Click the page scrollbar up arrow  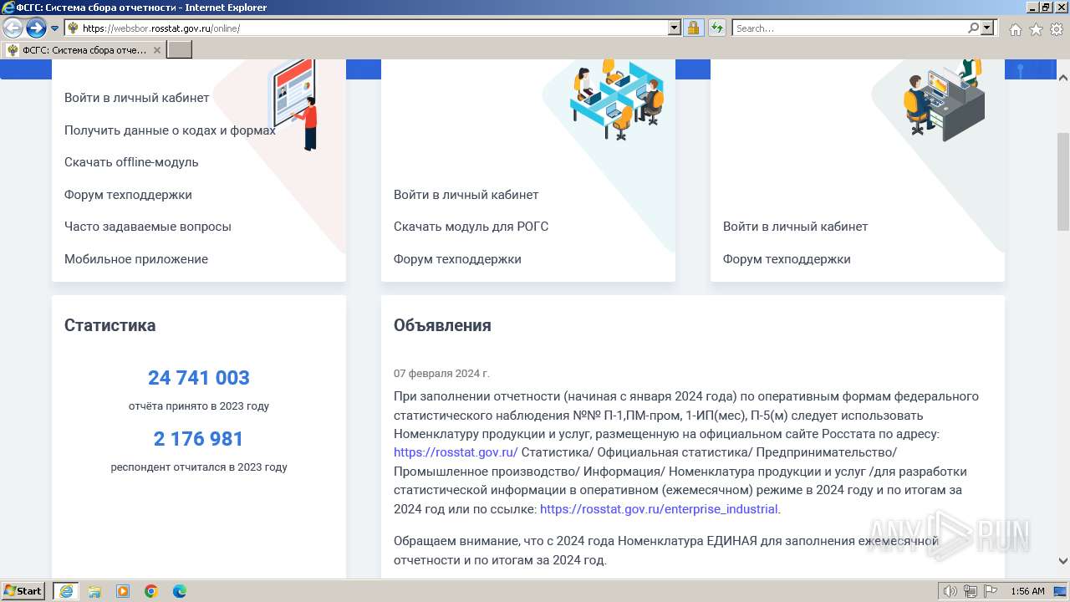1063,76
